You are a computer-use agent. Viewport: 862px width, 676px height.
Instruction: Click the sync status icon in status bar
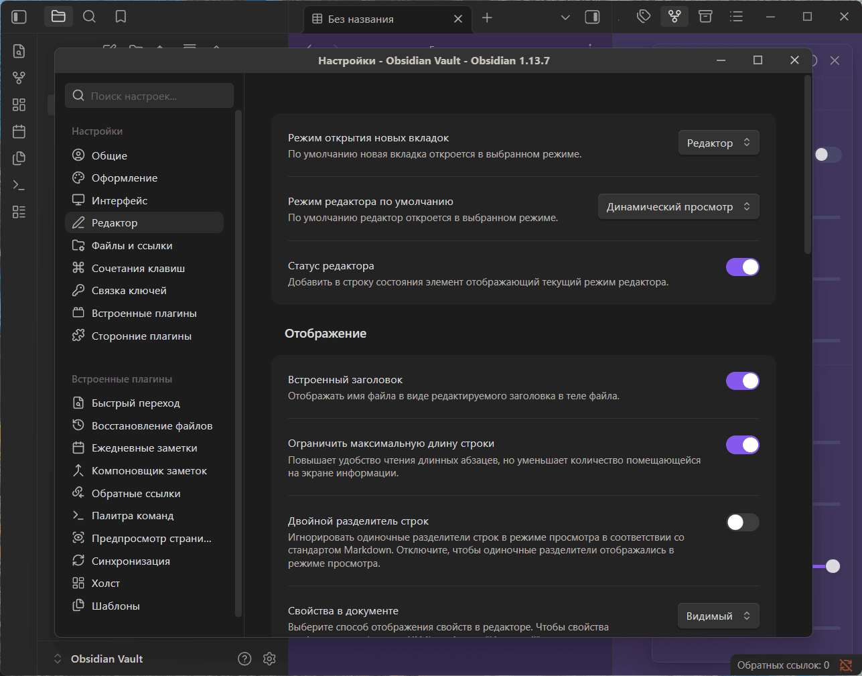pyautogui.click(x=847, y=665)
